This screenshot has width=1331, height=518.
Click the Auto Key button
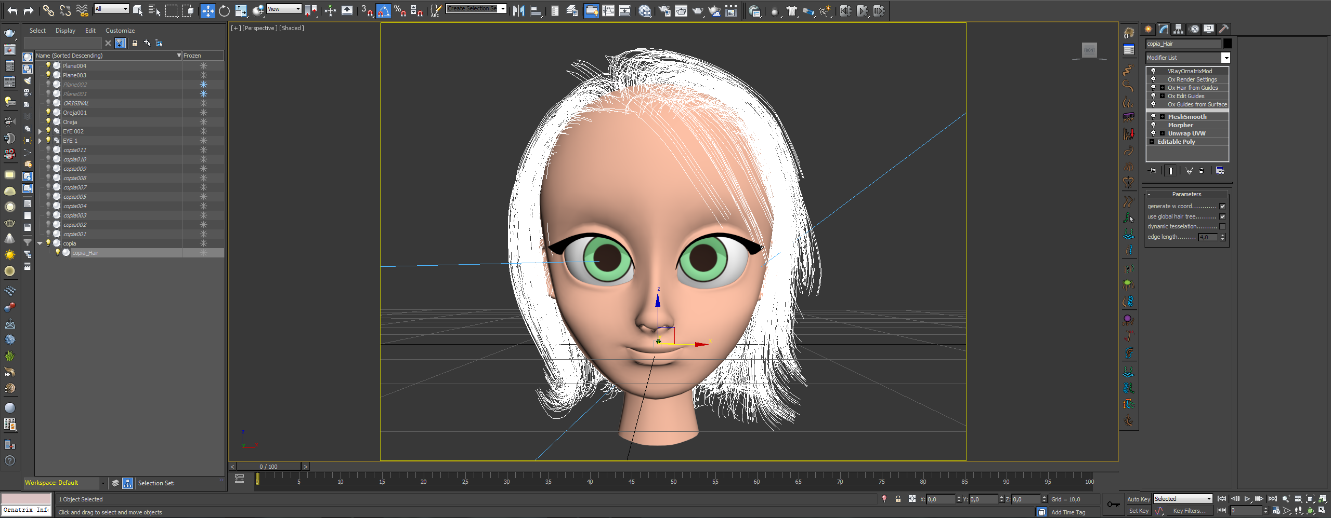click(x=1138, y=499)
